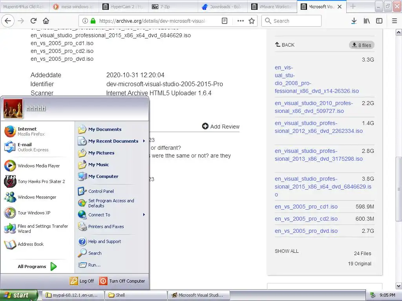Screen dimensions: 402x301
Task: Click the Log Off button
Action: tap(82, 281)
